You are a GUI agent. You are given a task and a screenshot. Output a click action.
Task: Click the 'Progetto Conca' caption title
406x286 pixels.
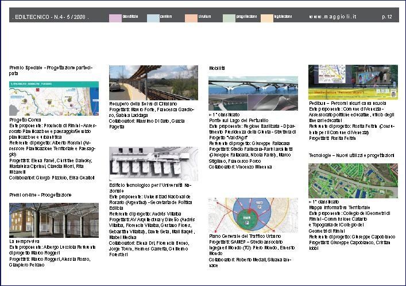pyautogui.click(x=25, y=120)
